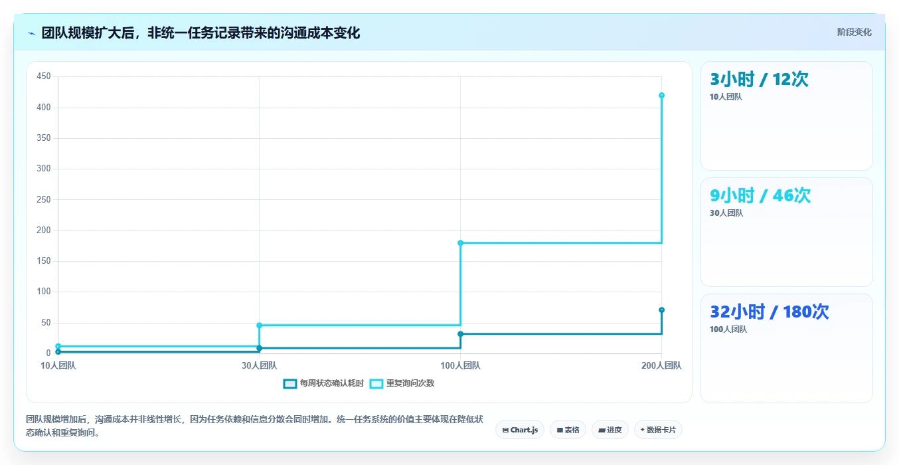This screenshot has width=899, height=465.
Task: Click the 450 y-axis value
Action: click(44, 76)
